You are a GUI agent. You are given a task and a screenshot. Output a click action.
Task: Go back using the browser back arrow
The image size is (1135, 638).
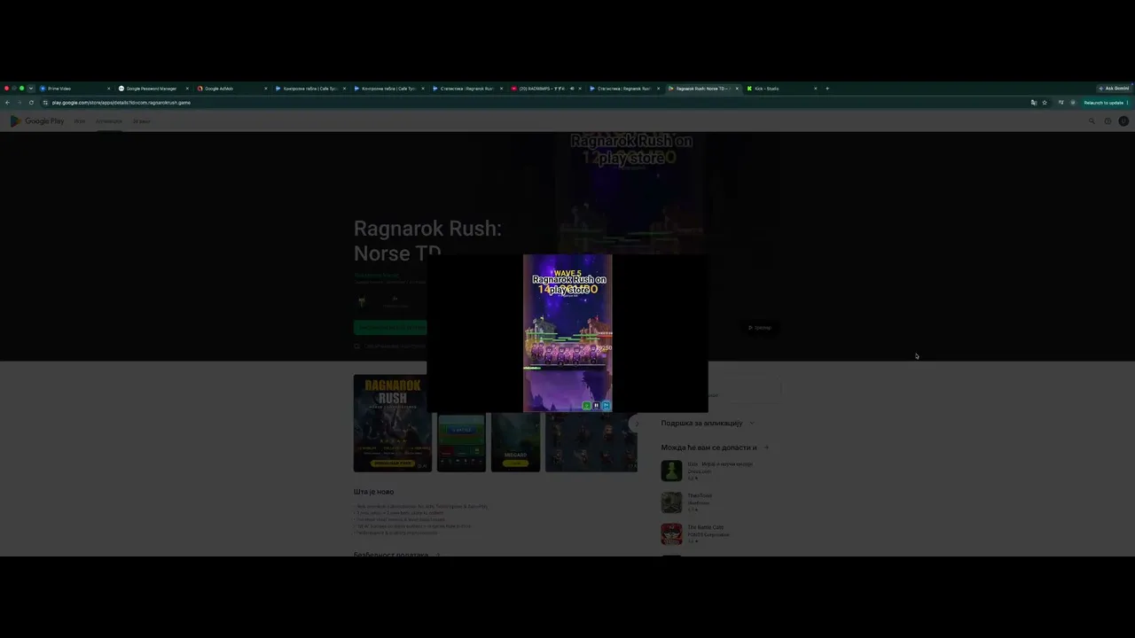7,103
